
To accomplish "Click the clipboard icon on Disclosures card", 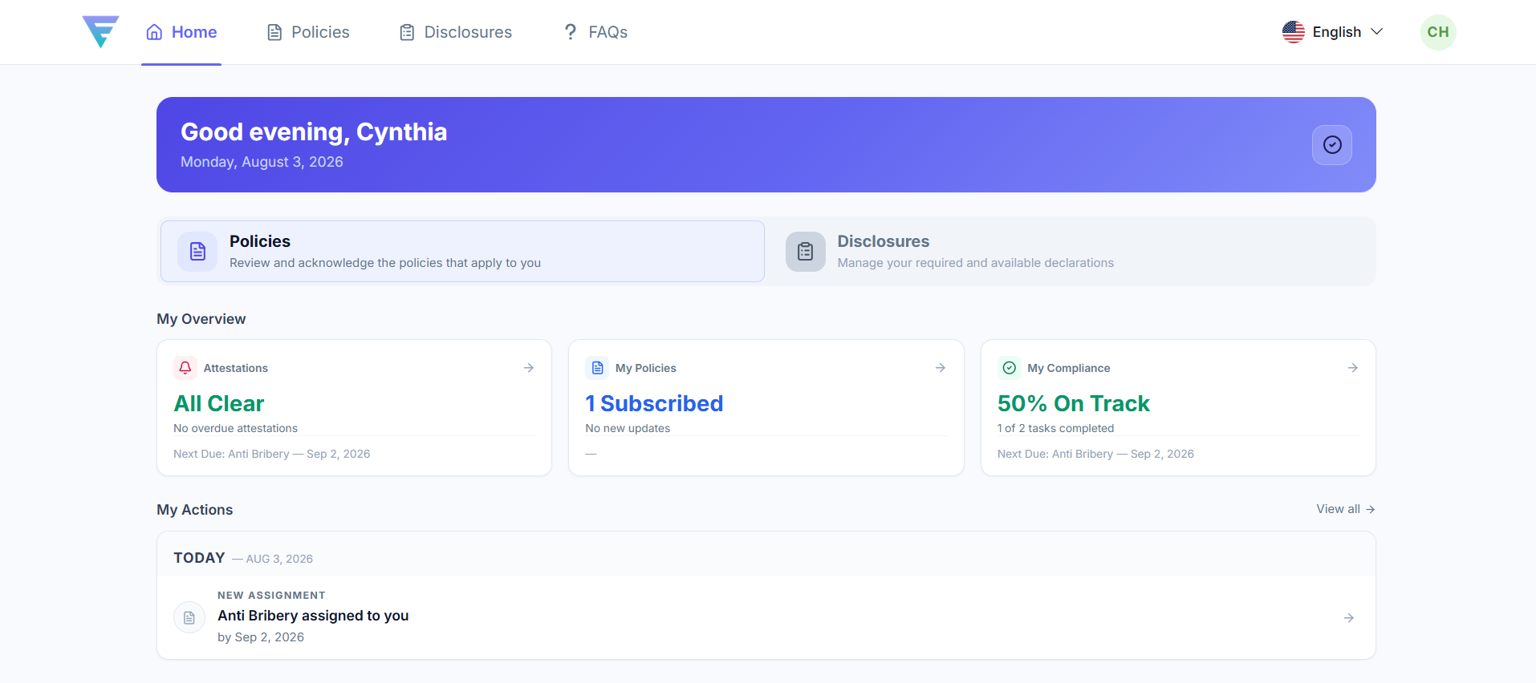I will tap(805, 252).
